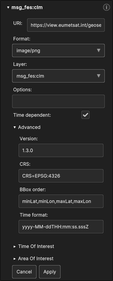
Task: Click the Time format input field
Action: pyautogui.click(x=61, y=227)
